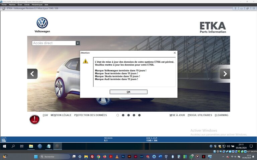Open InDesign on the host taskbar

(x=136, y=157)
